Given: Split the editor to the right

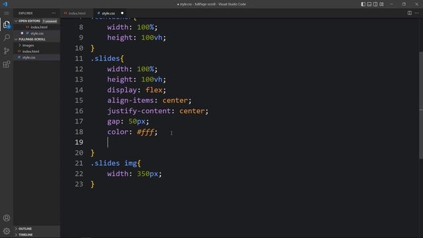Looking at the screenshot, I should coord(410,13).
